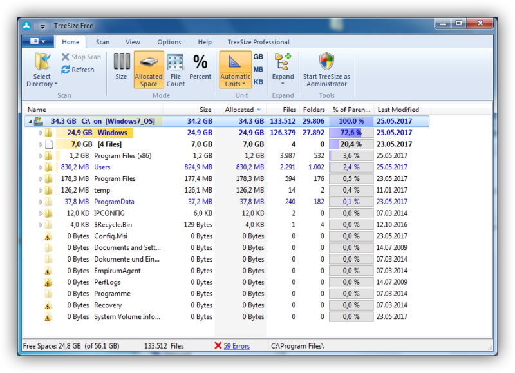Click the 20,4 % bar for [4 Files]

(351, 144)
